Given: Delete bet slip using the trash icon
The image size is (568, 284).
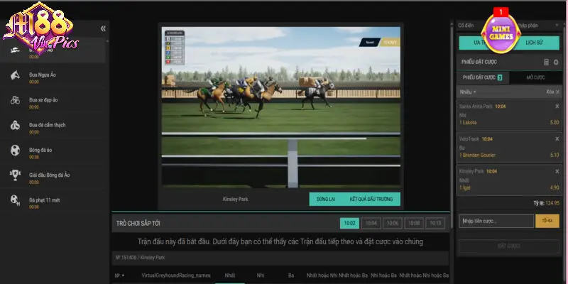Looking at the screenshot, I should click(x=546, y=62).
